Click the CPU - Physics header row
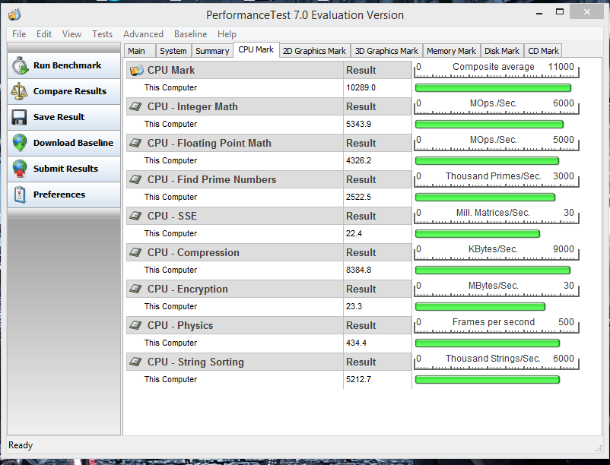The width and height of the screenshot is (610, 465). tap(268, 325)
